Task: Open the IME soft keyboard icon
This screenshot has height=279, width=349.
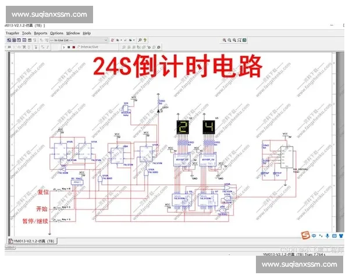Action: click(334, 236)
